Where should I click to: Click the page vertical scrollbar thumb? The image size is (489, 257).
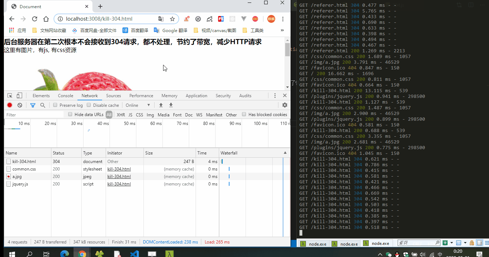coord(287,49)
